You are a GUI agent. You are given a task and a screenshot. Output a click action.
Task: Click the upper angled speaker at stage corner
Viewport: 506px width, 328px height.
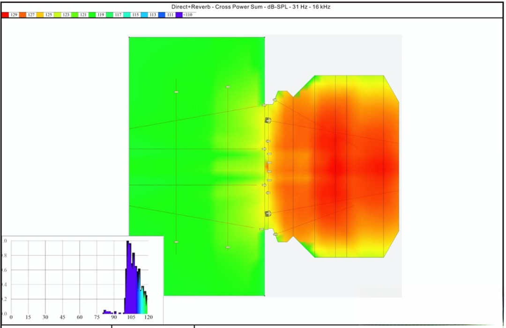(275, 100)
